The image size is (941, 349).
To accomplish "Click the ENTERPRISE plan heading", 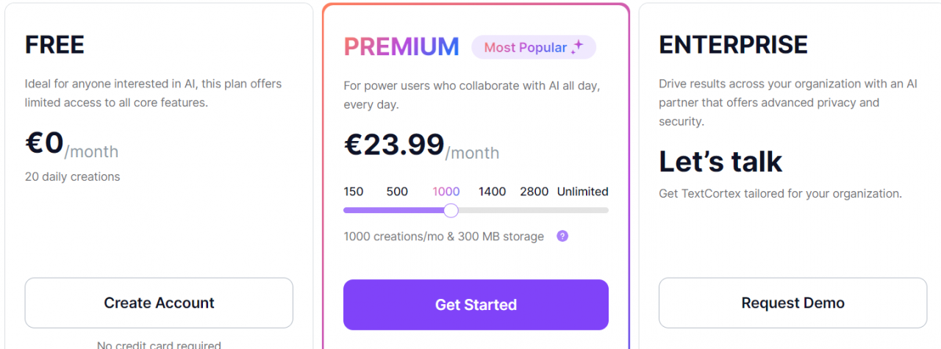I will (x=733, y=45).
